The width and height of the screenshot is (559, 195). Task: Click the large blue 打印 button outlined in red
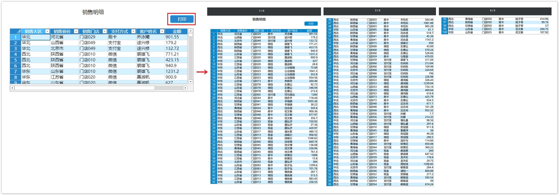click(182, 19)
